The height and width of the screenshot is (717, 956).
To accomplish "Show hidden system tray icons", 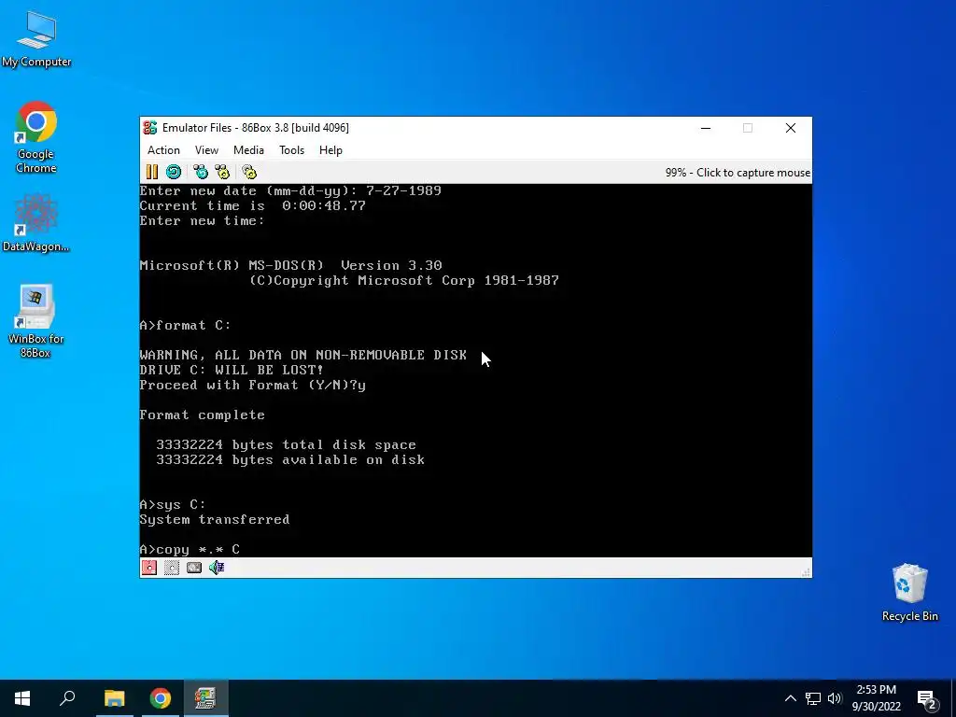I will [x=790, y=698].
